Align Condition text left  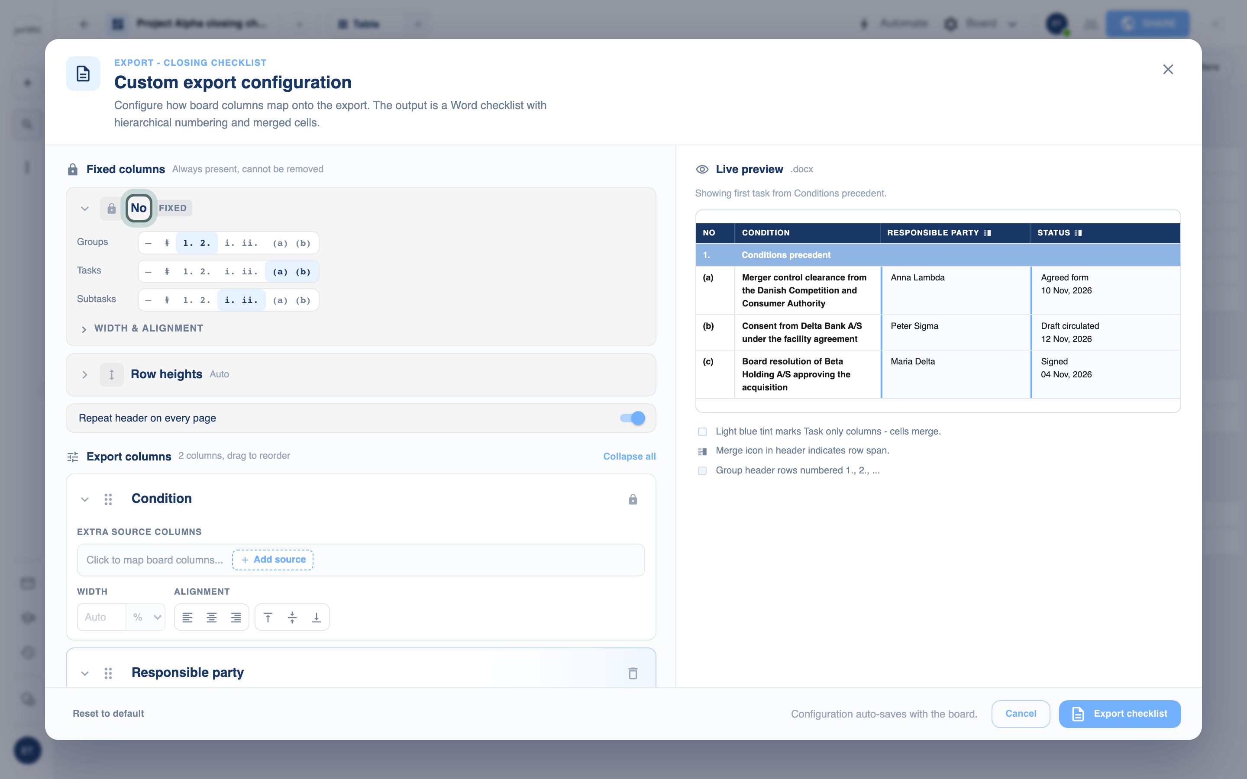point(187,617)
